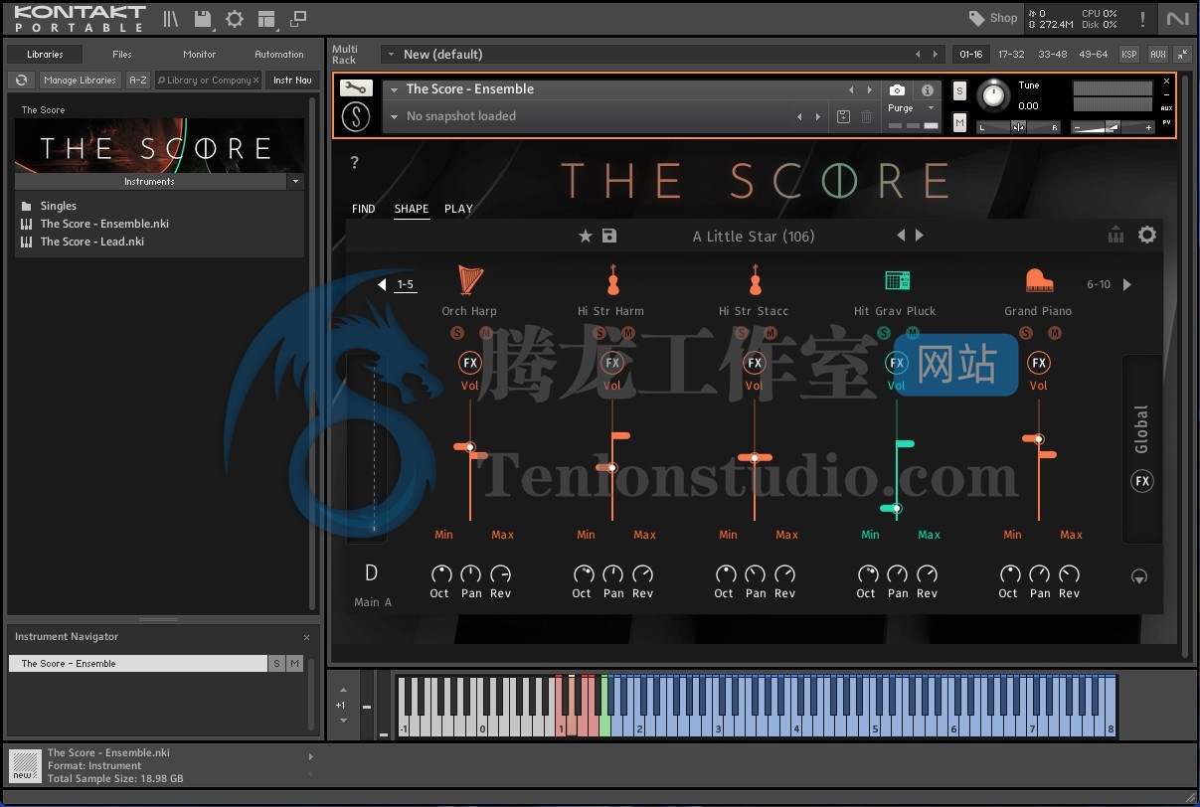Select the Orch Harp instrument icon
Image resolution: width=1200 pixels, height=807 pixels.
[x=469, y=280]
